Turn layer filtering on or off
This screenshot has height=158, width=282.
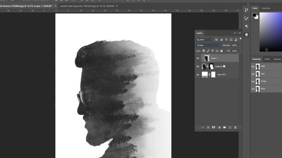pos(241,39)
